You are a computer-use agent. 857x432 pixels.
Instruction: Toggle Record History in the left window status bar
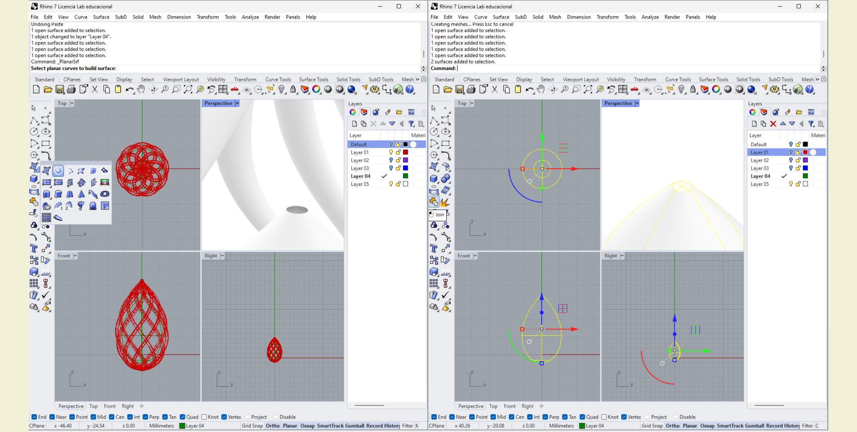(383, 426)
